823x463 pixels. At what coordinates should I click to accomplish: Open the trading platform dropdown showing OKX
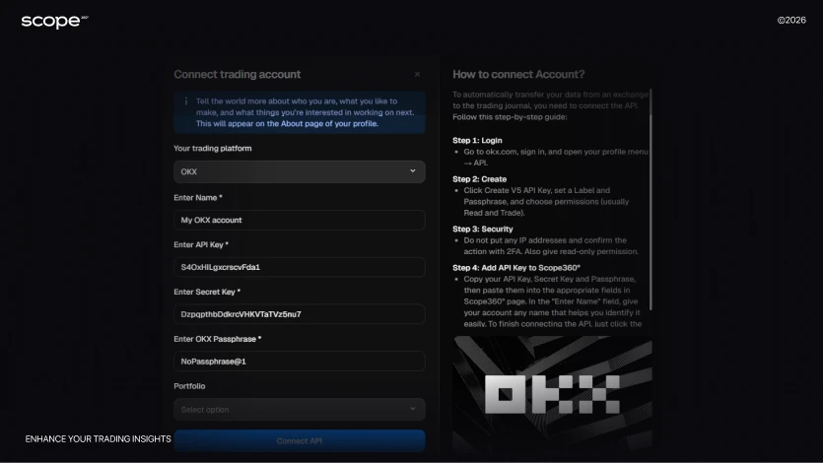[x=299, y=171]
